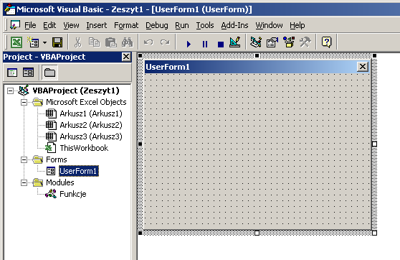Viewport: 400px width, 260px height.
Task: Open the Window menu
Action: tap(269, 25)
